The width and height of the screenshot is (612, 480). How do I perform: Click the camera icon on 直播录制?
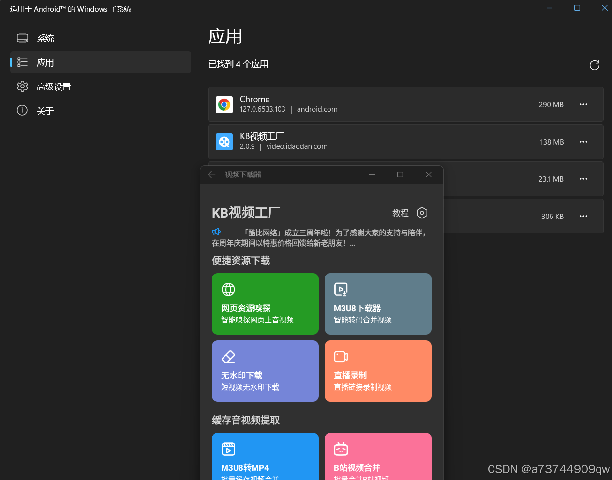pos(341,357)
